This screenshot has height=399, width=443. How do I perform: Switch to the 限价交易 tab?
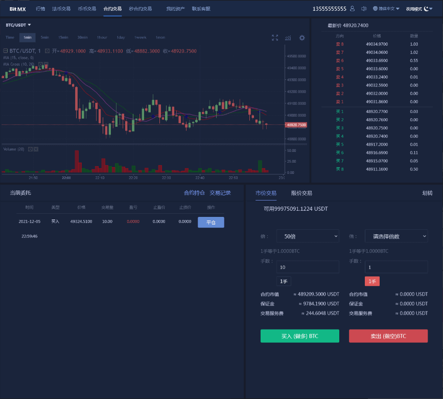click(301, 193)
